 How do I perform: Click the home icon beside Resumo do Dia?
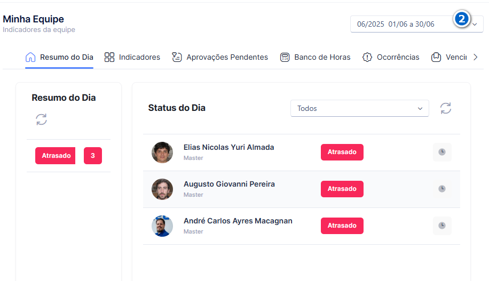(30, 58)
